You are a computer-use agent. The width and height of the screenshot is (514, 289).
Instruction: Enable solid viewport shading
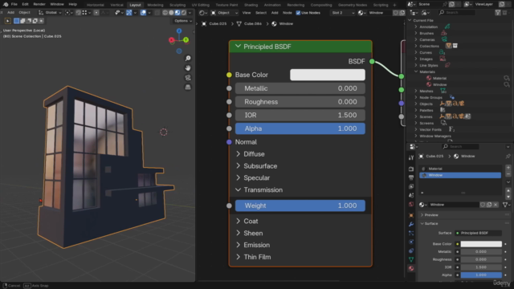(x=171, y=13)
